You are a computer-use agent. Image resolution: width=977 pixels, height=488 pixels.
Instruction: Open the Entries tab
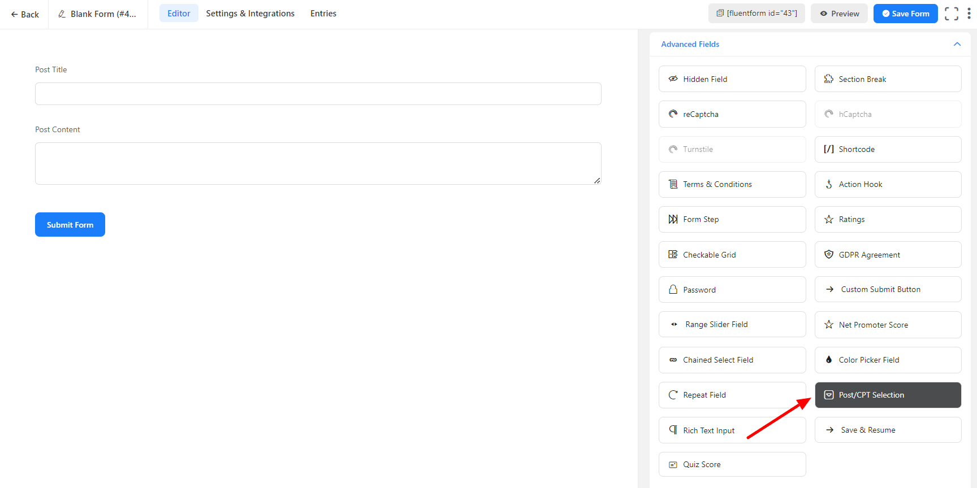323,14
